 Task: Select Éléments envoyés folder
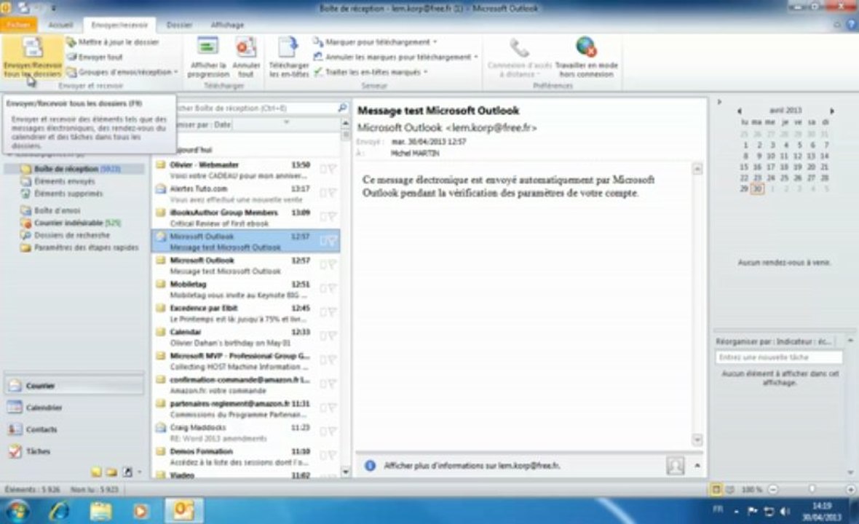[x=64, y=181]
